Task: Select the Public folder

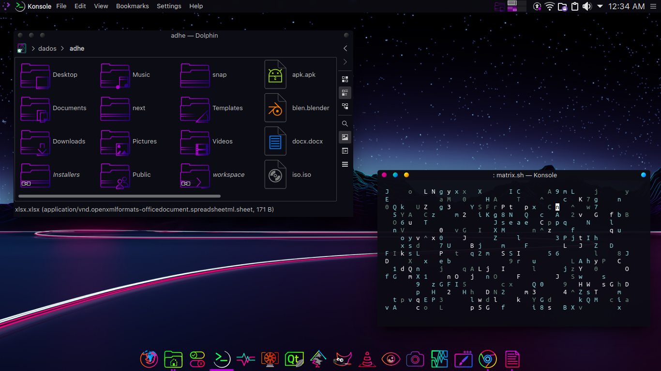Action: coord(126,175)
